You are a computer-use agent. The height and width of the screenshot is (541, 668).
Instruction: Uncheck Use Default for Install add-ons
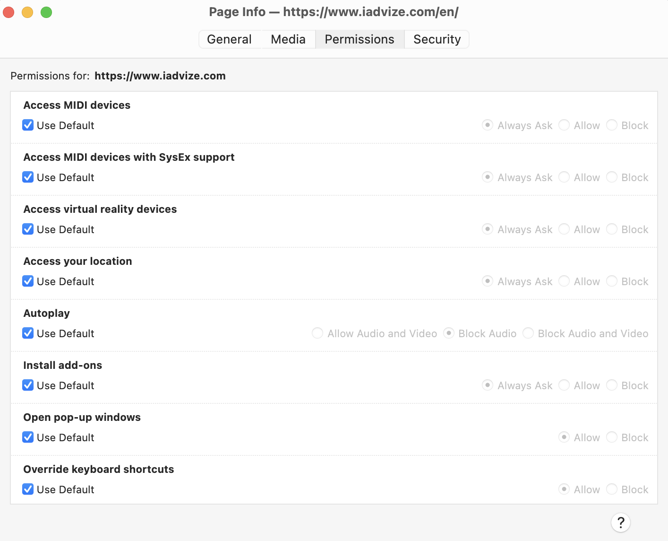[28, 385]
